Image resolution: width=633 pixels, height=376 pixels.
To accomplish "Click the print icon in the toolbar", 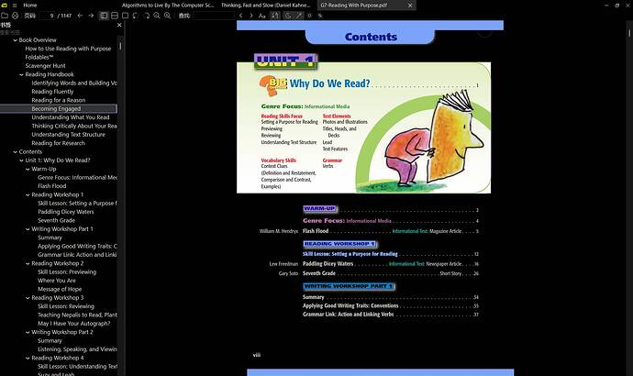I will point(15,16).
